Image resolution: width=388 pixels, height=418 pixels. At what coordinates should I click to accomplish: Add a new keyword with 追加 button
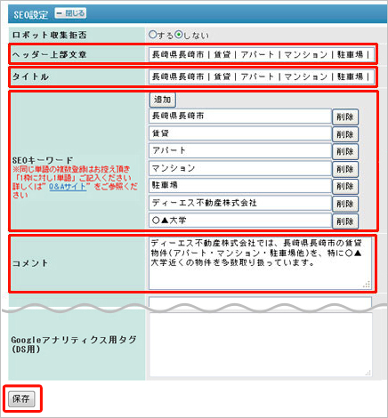point(163,100)
